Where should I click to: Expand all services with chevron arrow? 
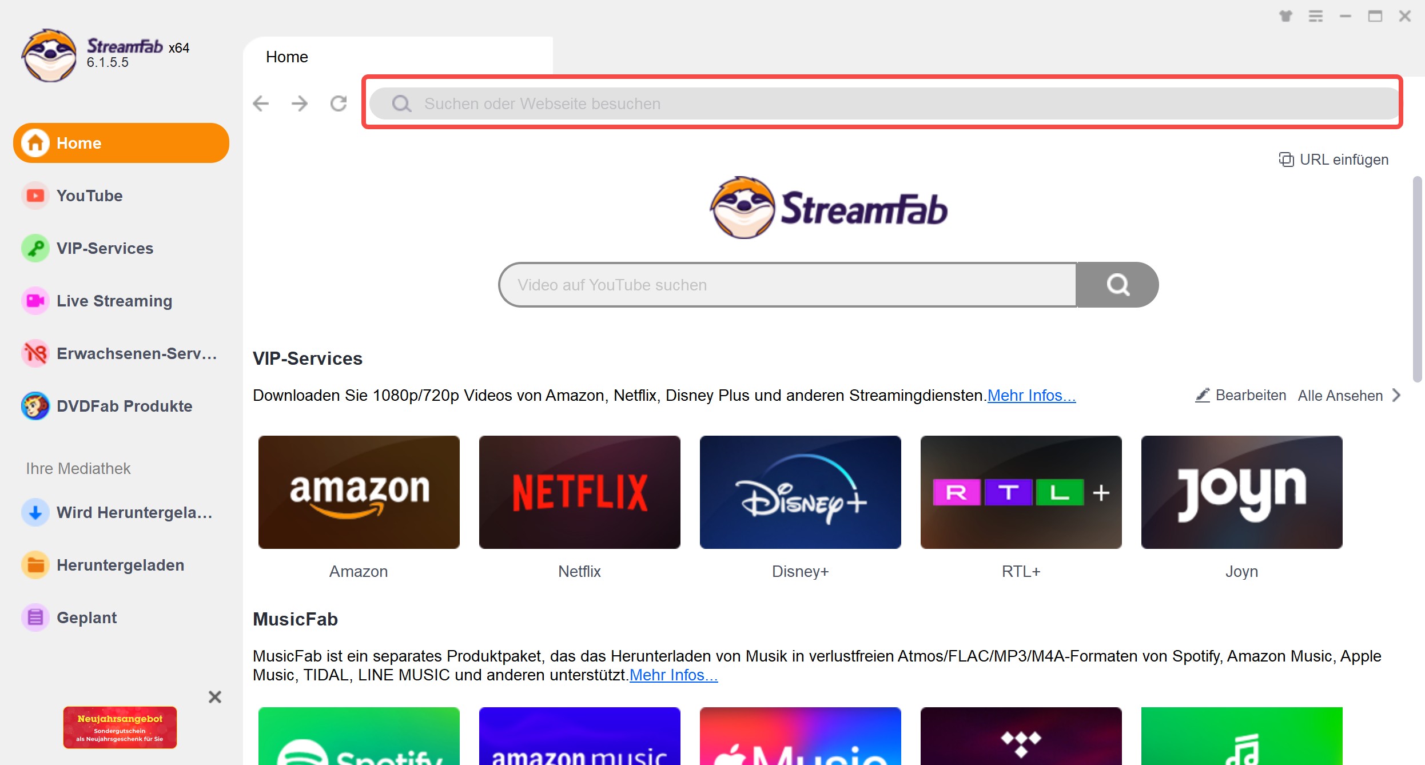click(1396, 395)
